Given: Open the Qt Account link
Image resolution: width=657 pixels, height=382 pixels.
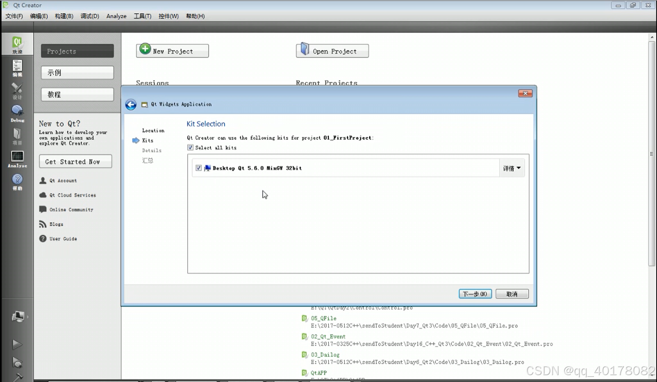Looking at the screenshot, I should (x=63, y=181).
